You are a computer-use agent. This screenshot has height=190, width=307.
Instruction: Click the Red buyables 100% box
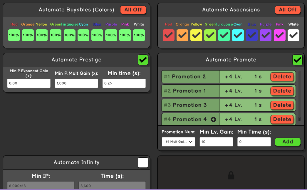pyautogui.click(x=14, y=35)
